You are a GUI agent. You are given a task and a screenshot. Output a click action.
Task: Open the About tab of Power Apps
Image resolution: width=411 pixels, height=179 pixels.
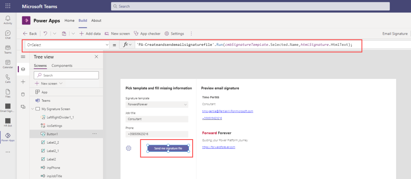pyautogui.click(x=96, y=21)
